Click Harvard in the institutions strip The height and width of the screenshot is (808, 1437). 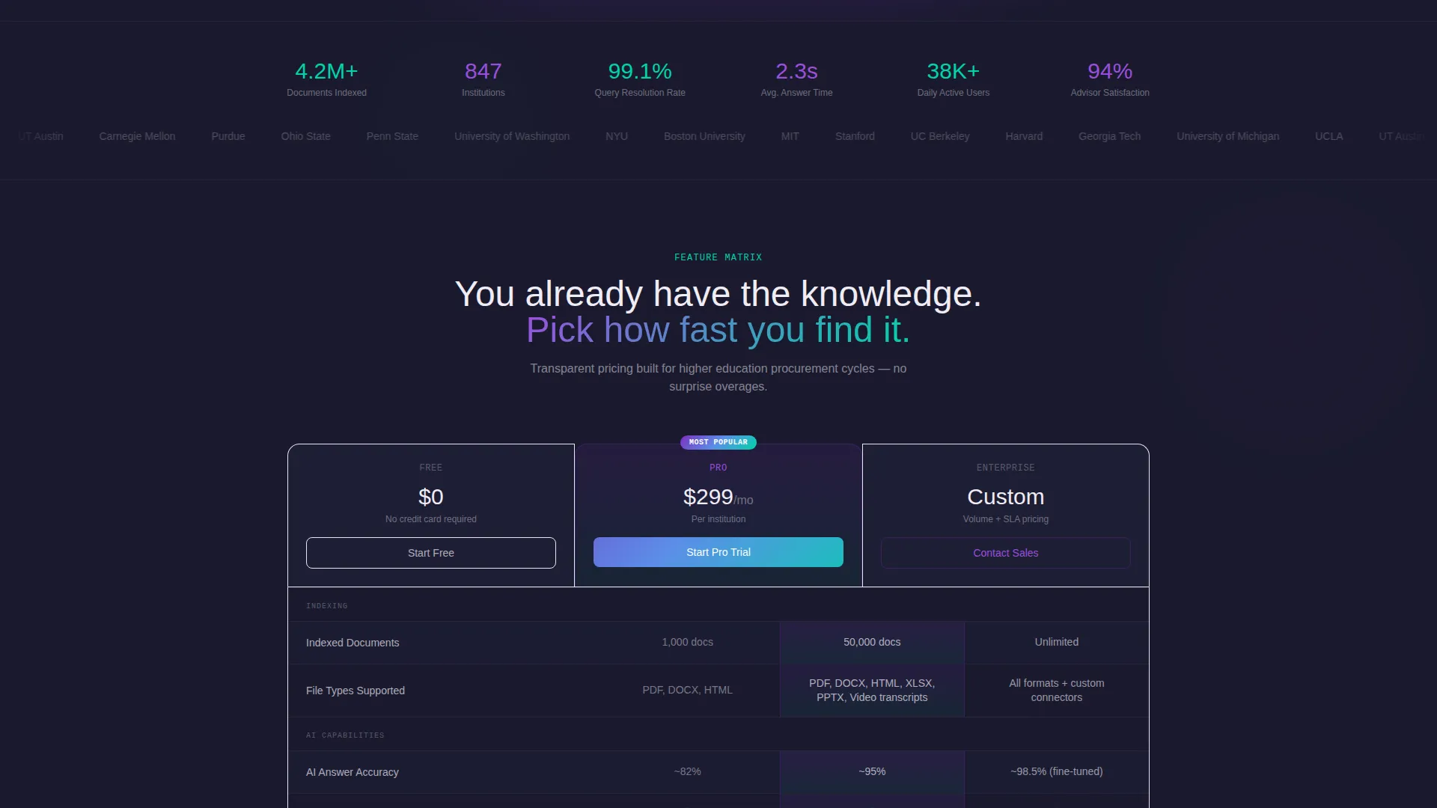[1024, 136]
